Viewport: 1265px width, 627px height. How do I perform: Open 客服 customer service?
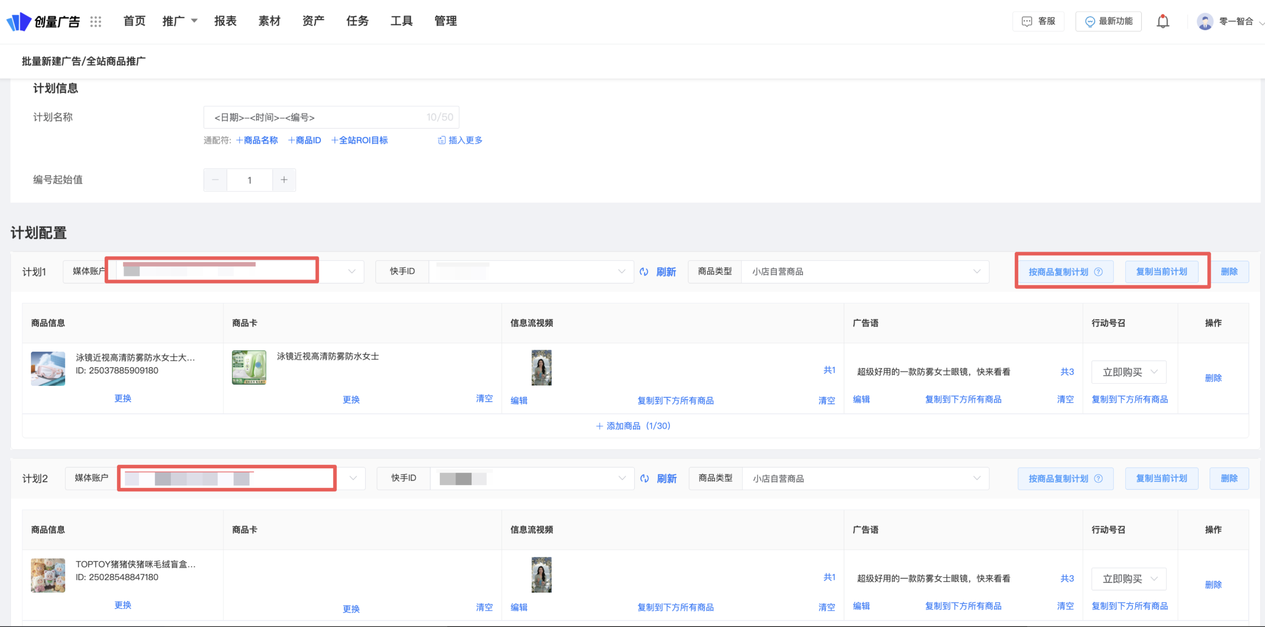(x=1038, y=22)
